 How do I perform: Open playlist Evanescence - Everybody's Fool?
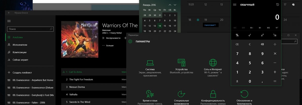[x=30, y=95]
